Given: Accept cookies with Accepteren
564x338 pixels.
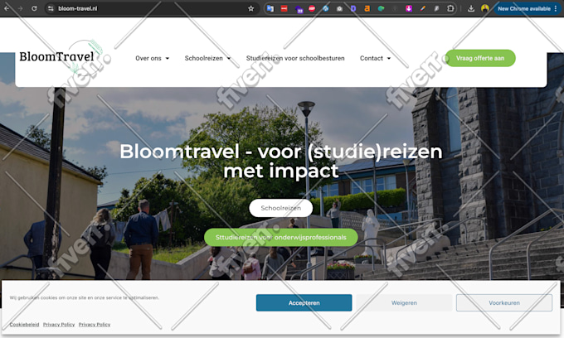Looking at the screenshot, I should [x=304, y=303].
